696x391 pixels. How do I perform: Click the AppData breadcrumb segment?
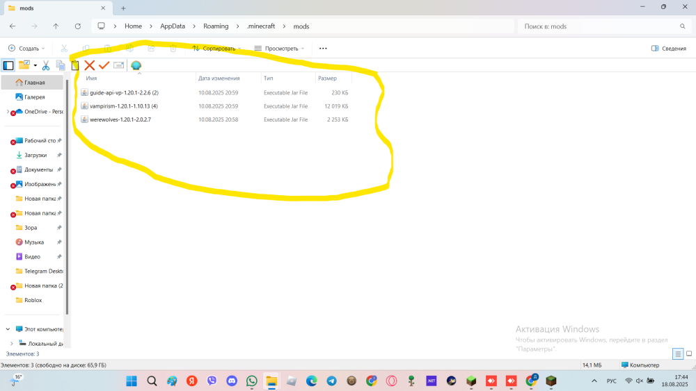173,26
